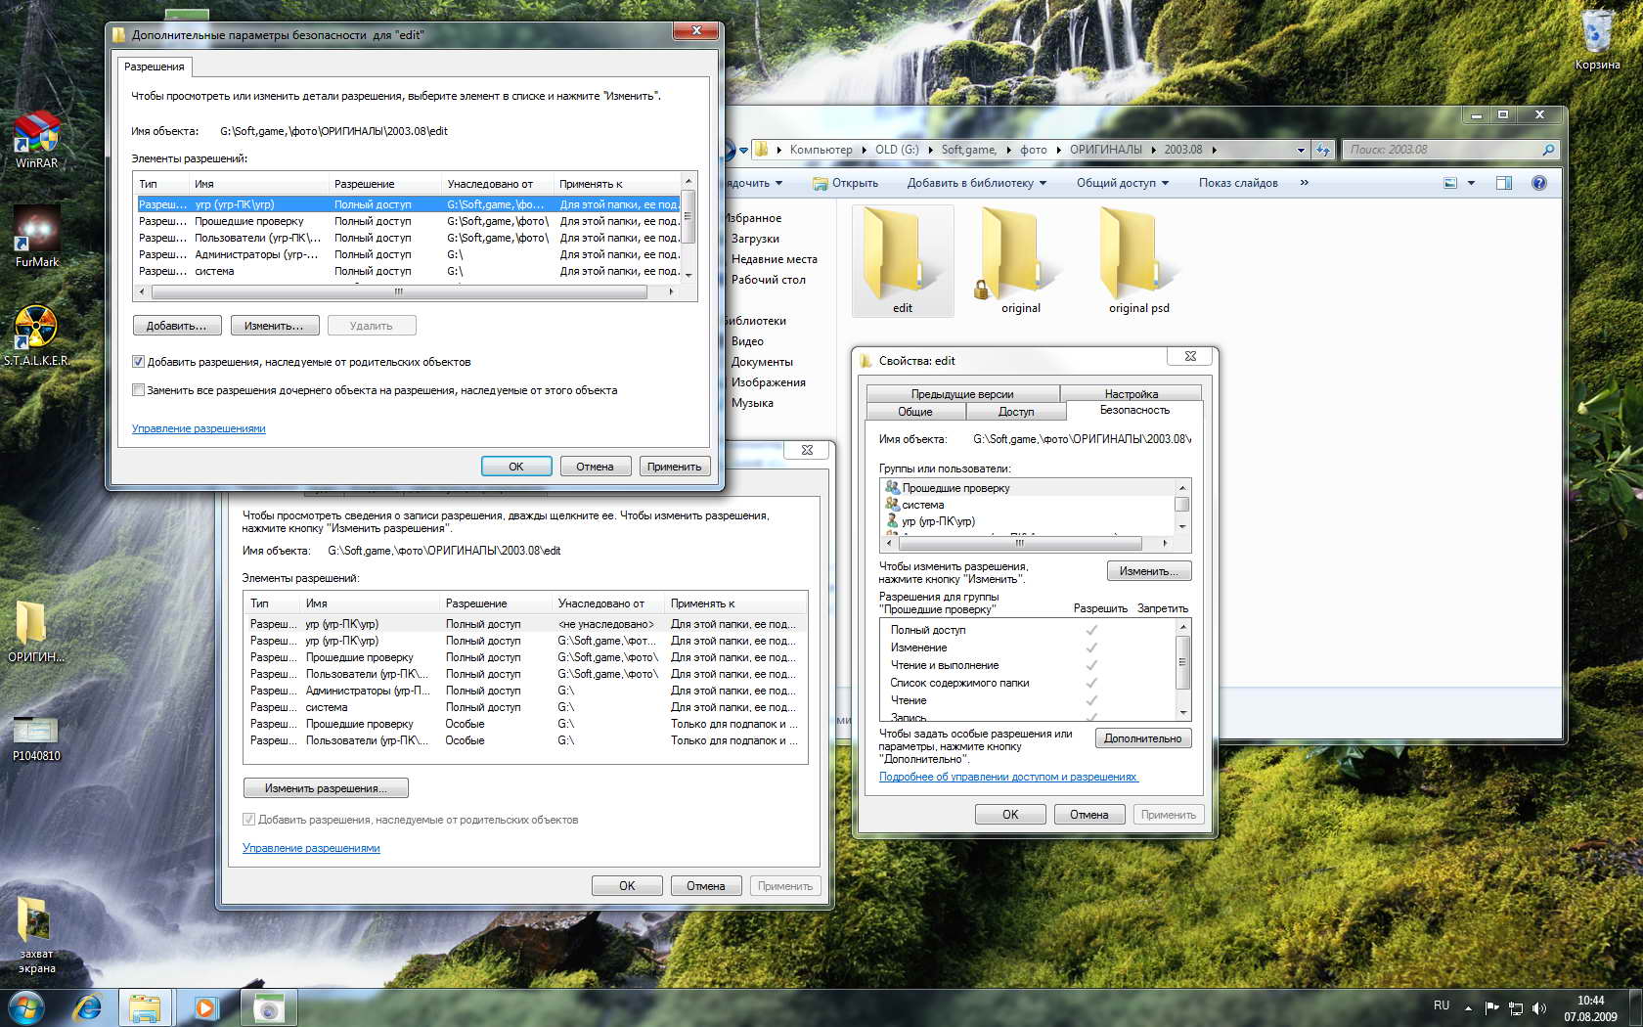Image resolution: width=1643 pixels, height=1027 pixels.
Task: Click the horizontal scrollbar of top permissions list
Action: tap(398, 291)
